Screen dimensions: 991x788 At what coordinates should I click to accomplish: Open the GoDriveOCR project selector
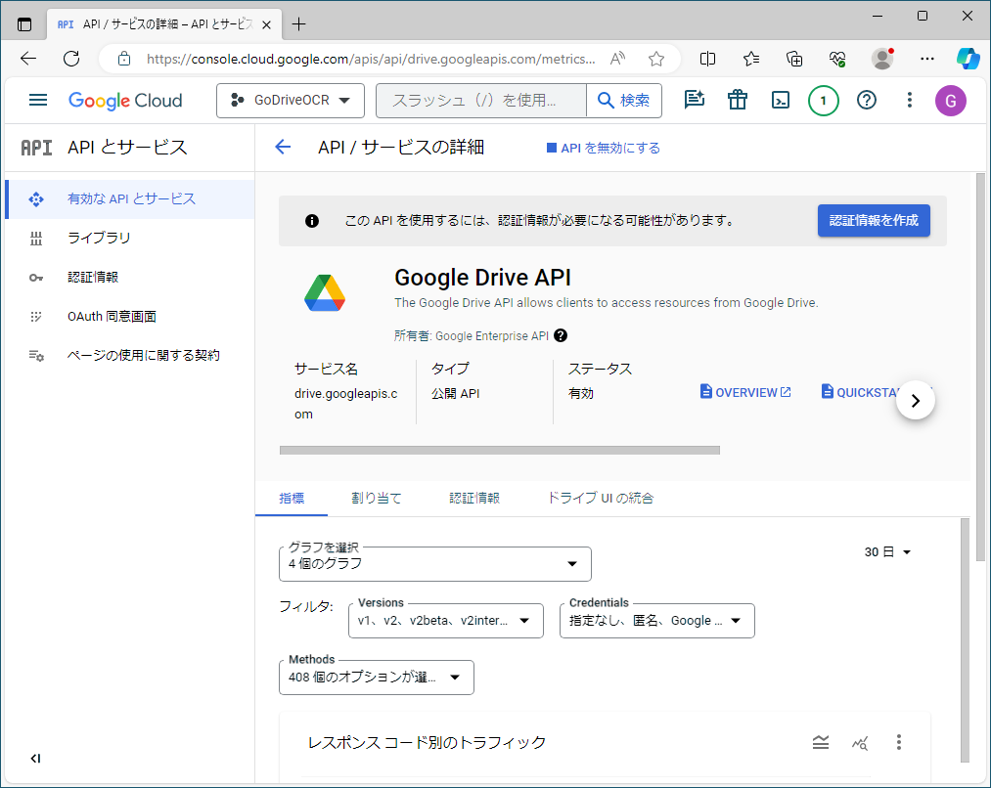[291, 101]
